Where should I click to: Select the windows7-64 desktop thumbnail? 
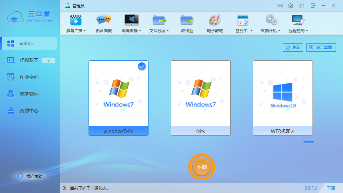pyautogui.click(x=119, y=98)
